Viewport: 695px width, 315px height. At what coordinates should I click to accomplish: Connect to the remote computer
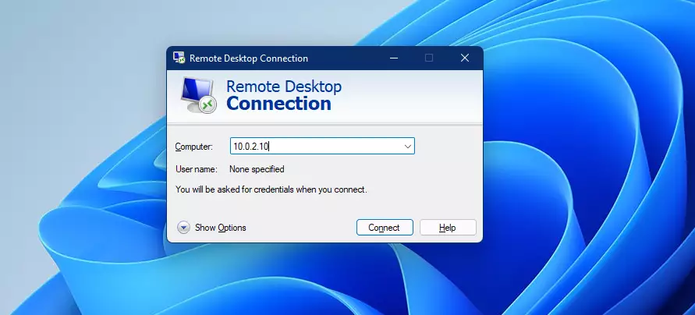(x=385, y=228)
